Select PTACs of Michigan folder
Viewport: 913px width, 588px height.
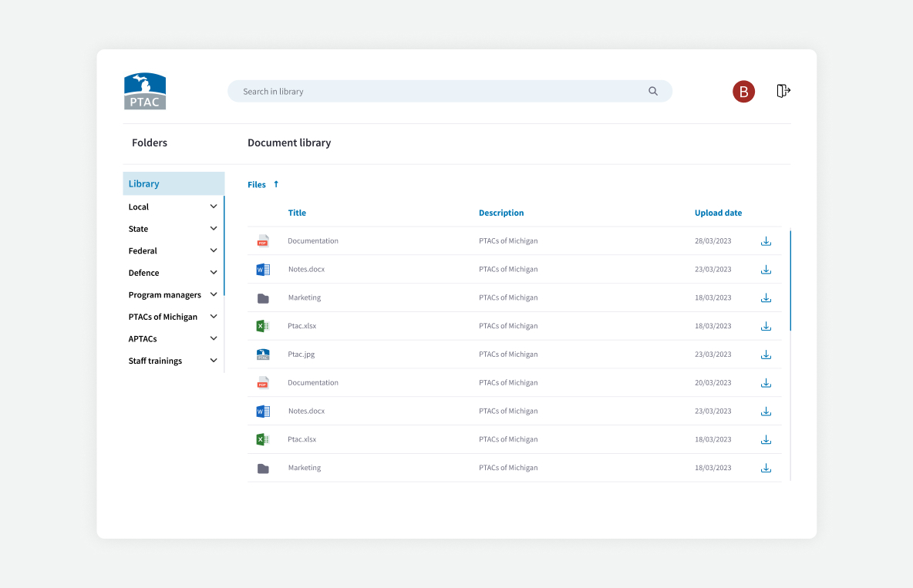[163, 317]
